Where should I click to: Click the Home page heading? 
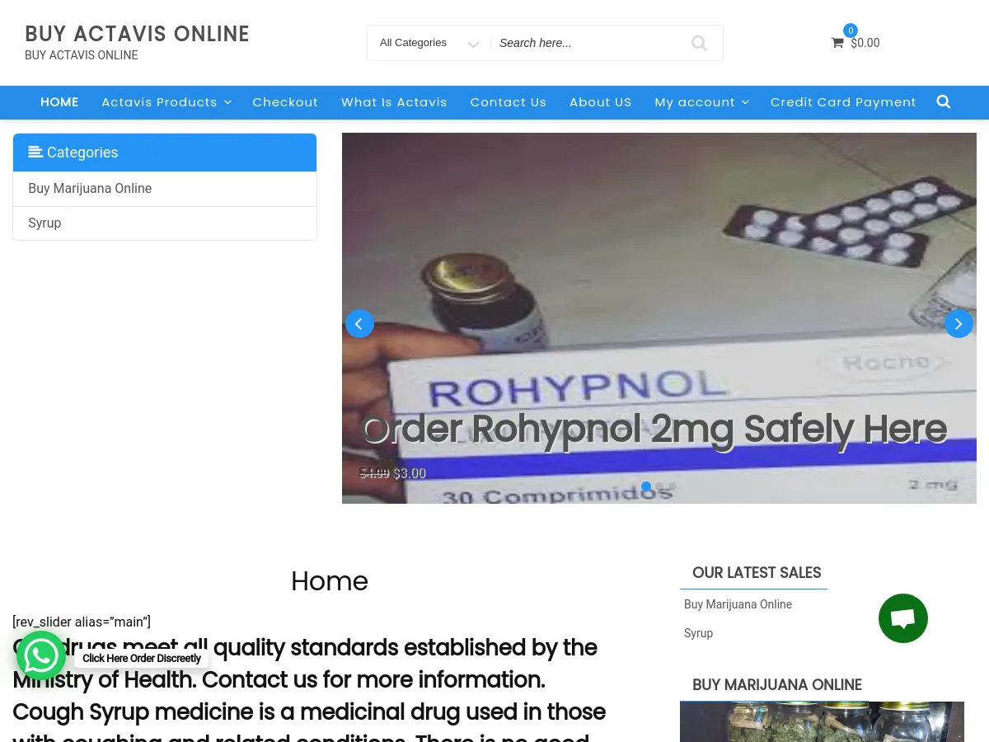pyautogui.click(x=329, y=581)
